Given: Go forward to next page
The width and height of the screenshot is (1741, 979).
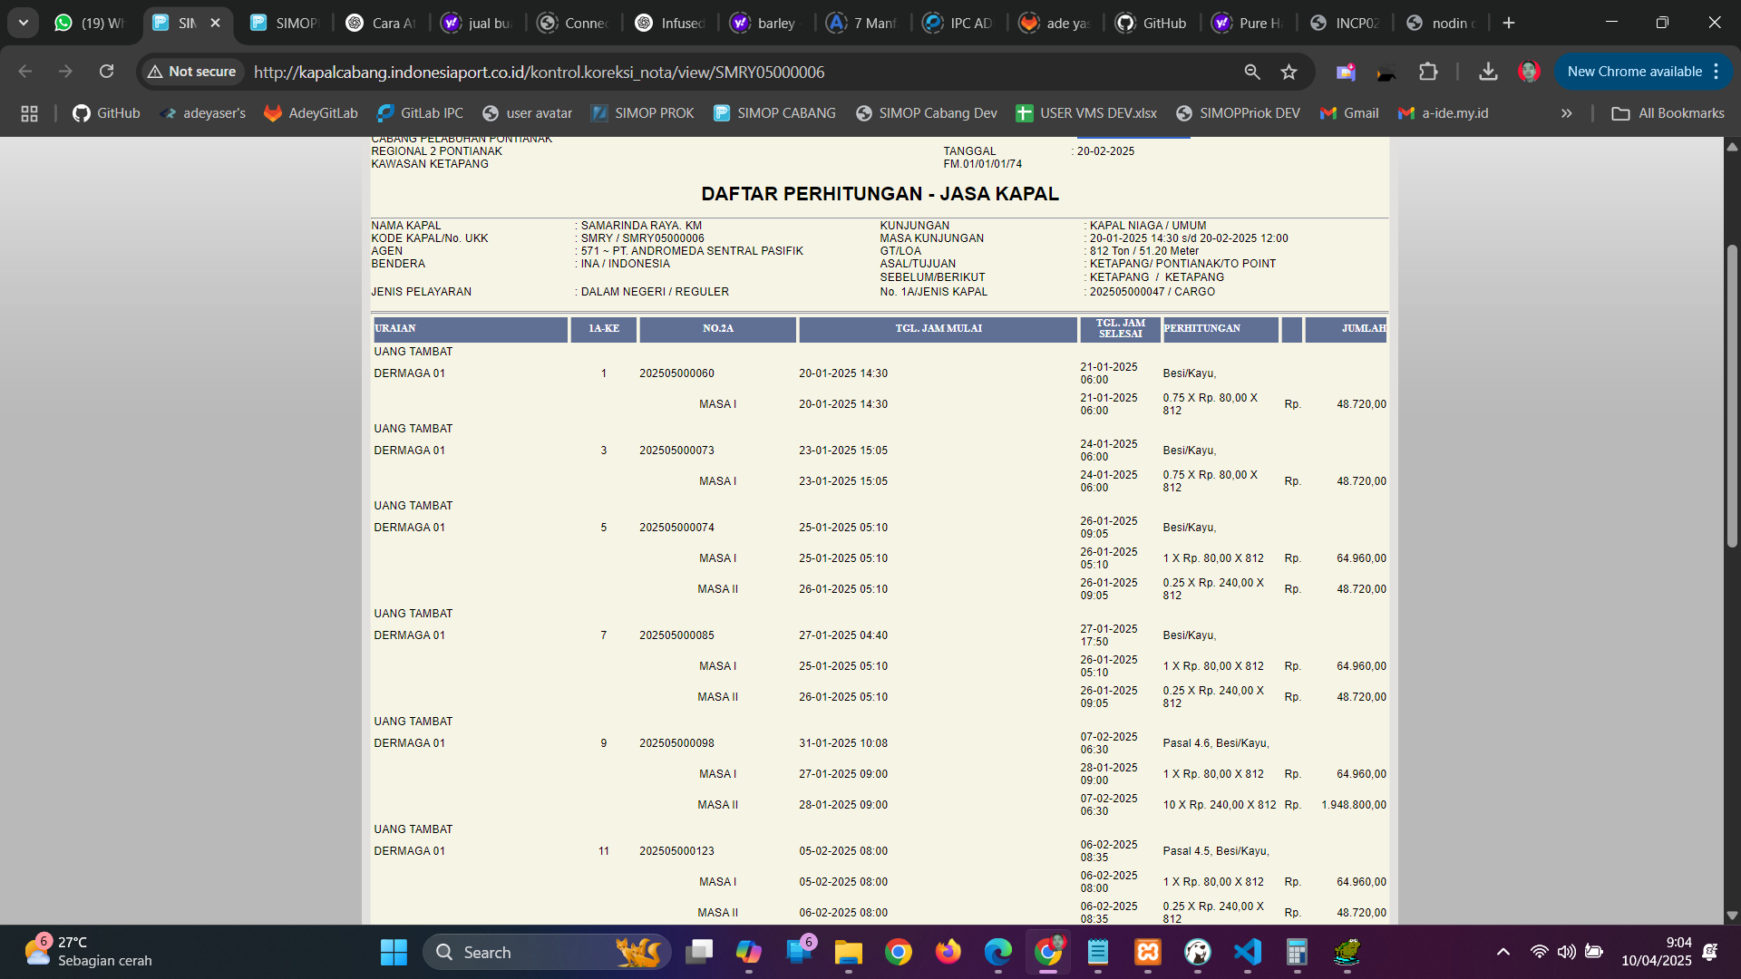Looking at the screenshot, I should pyautogui.click(x=65, y=72).
